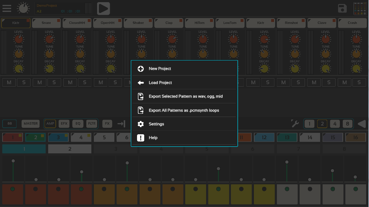Click the tempo knob in the top bar
The image size is (369, 207).
click(24, 8)
